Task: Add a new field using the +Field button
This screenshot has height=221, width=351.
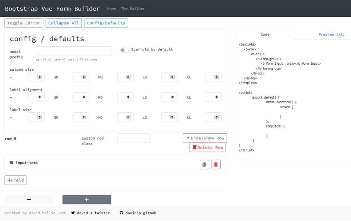Action: (x=15, y=180)
